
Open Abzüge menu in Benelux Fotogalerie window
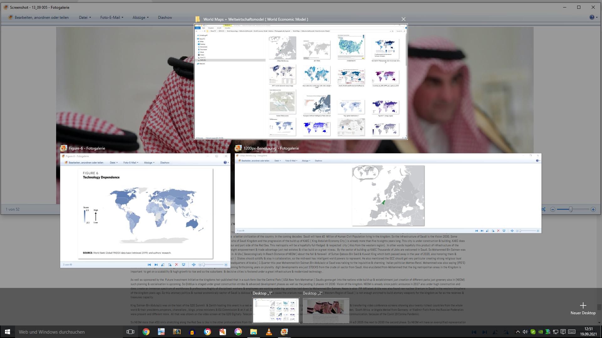click(306, 161)
